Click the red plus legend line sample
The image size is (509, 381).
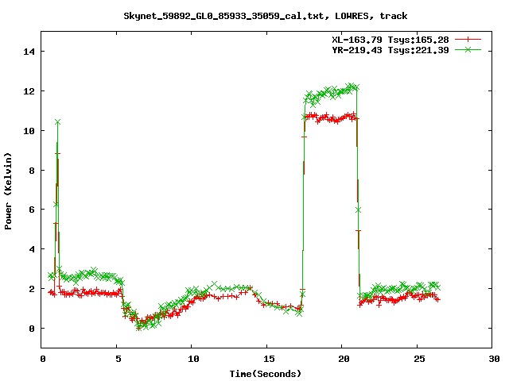click(x=468, y=40)
